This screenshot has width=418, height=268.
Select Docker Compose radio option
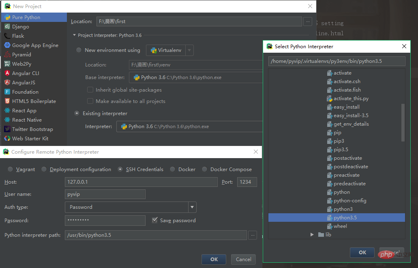coord(204,169)
